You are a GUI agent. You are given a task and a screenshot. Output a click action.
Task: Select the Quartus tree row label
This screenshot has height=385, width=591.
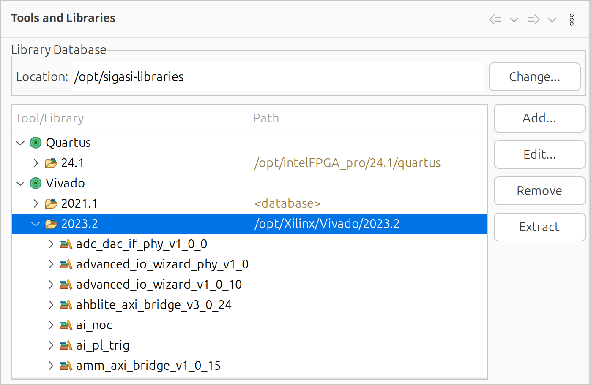click(x=68, y=143)
